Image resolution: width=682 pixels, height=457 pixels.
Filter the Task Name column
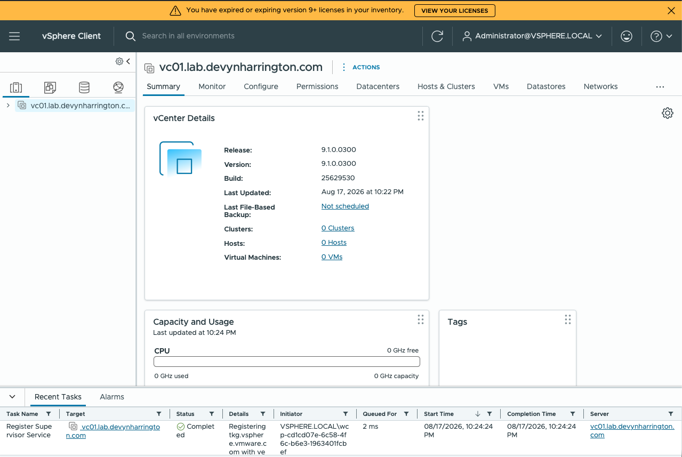coord(49,414)
